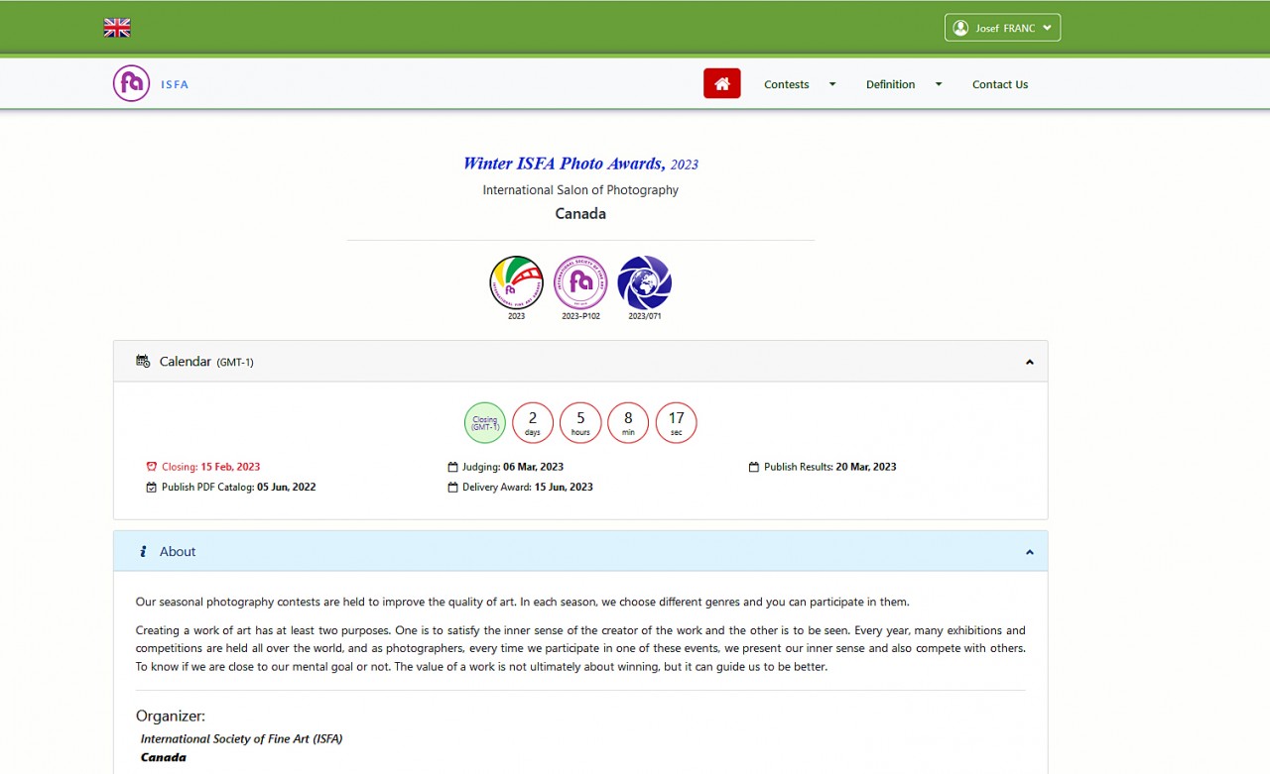The width and height of the screenshot is (1270, 774).
Task: Click International Salon of Photography subtitle
Action: pyautogui.click(x=580, y=190)
